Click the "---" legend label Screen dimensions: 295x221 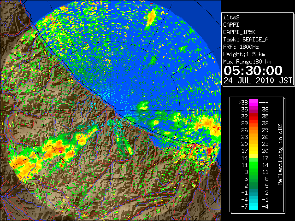tap(264, 103)
